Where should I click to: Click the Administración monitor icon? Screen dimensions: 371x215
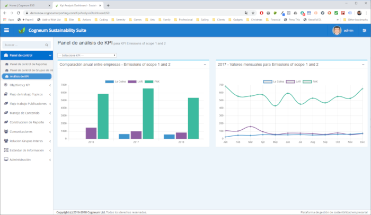[x=5, y=159]
